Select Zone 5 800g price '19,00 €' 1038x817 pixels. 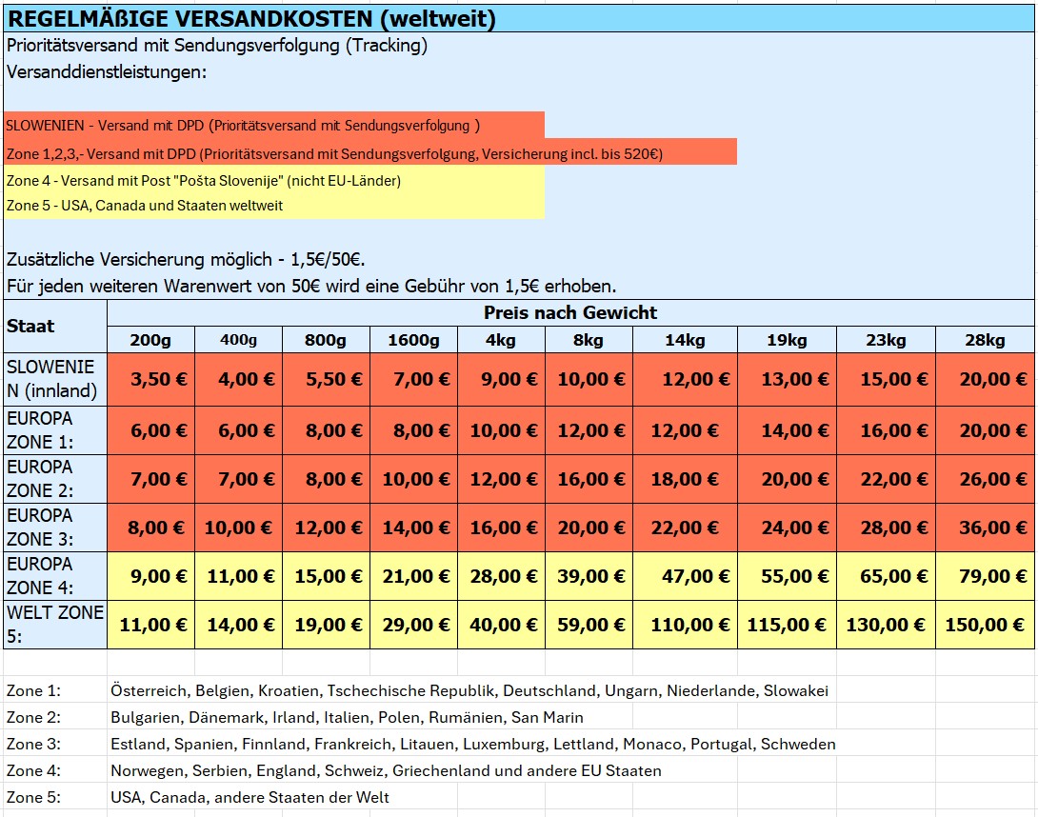[x=326, y=625]
